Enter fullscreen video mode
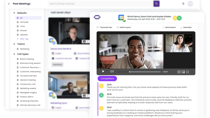Image resolution: width=210 pixels, height=118 pixels. (188, 72)
